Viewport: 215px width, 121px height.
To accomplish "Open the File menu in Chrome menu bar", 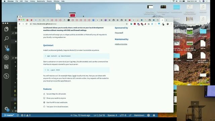I will (16, 1).
